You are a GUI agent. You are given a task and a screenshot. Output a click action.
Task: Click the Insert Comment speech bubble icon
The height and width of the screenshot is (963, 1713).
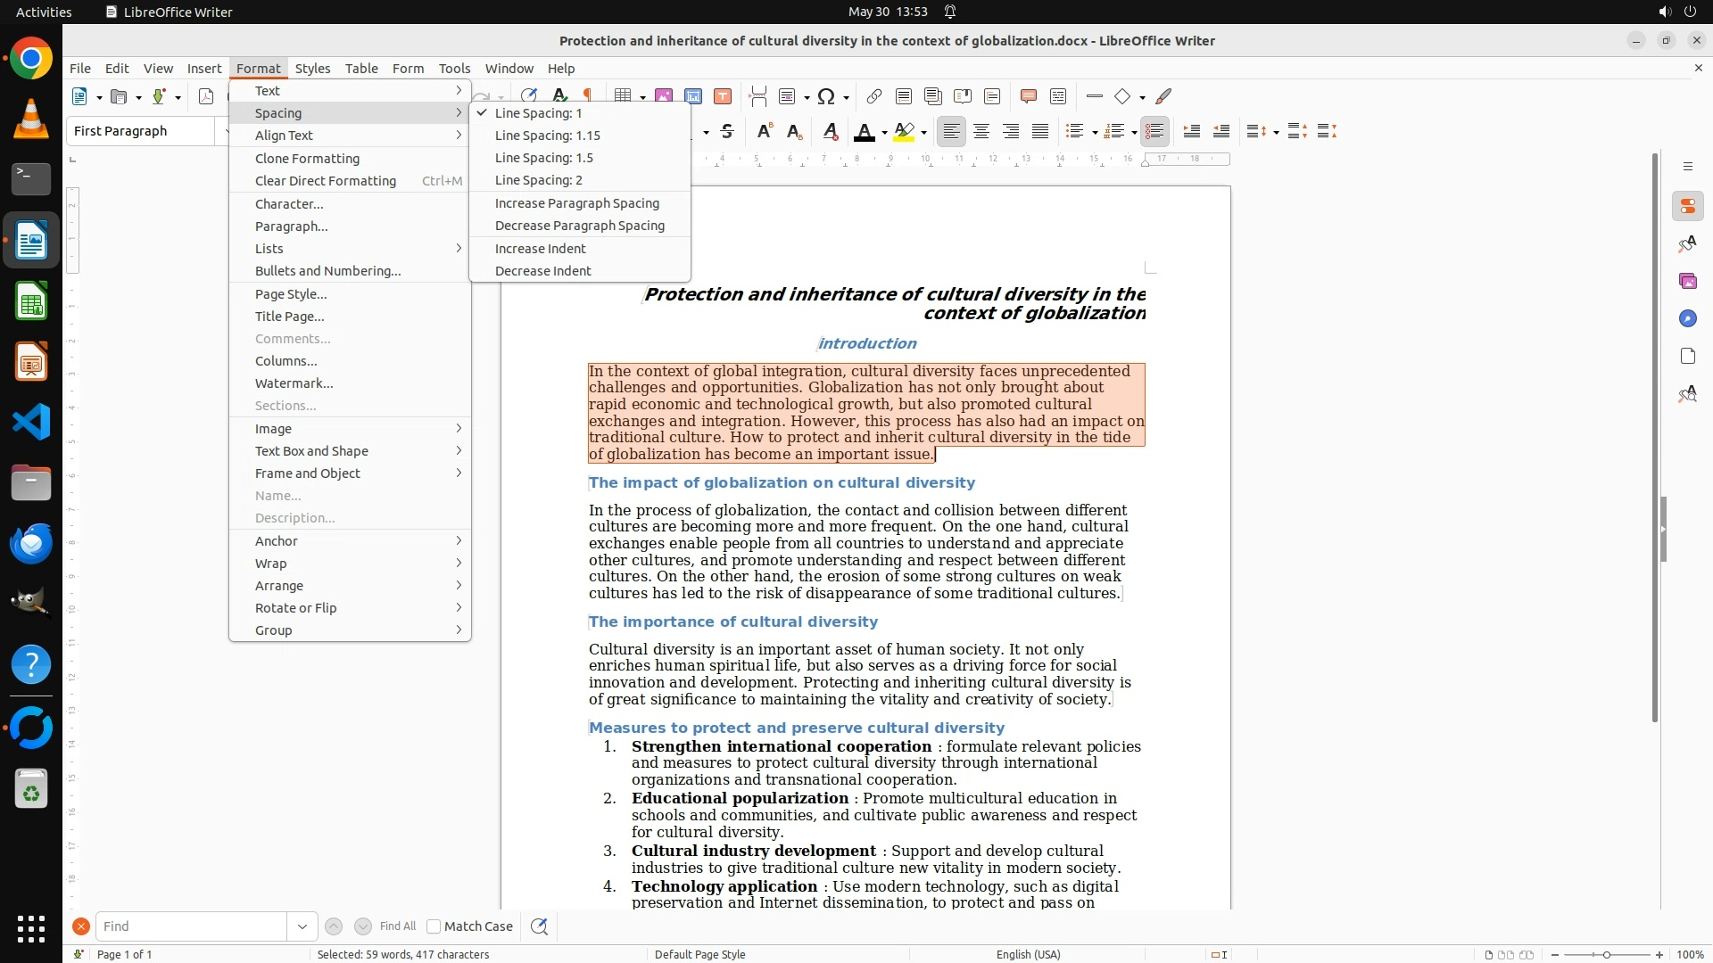(x=1028, y=96)
